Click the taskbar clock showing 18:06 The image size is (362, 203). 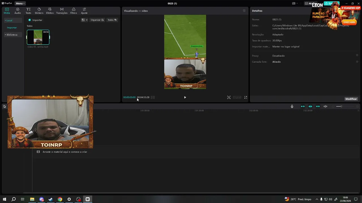(x=345, y=199)
